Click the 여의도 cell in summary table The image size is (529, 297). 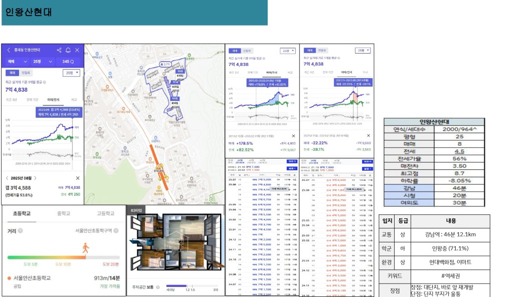click(409, 203)
